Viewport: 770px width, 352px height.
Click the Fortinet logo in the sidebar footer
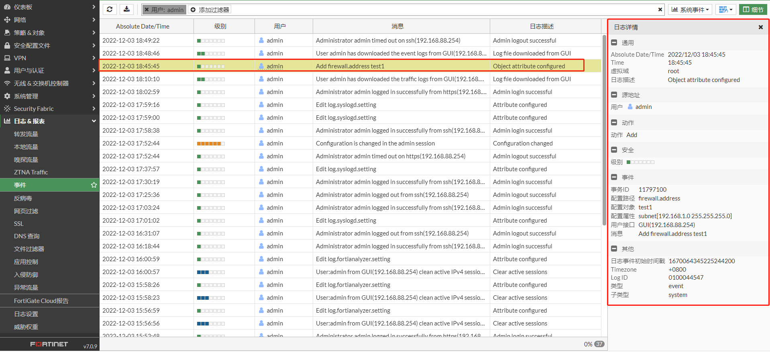coord(49,344)
